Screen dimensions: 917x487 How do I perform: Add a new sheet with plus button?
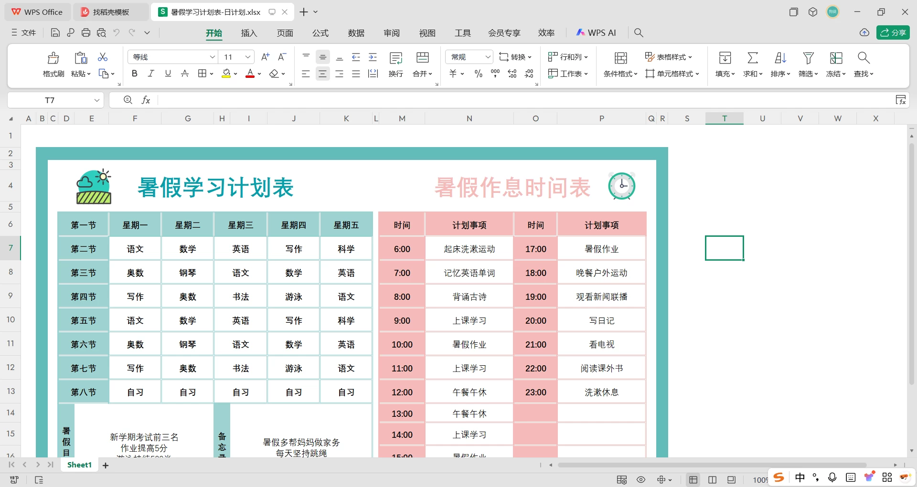coord(106,465)
